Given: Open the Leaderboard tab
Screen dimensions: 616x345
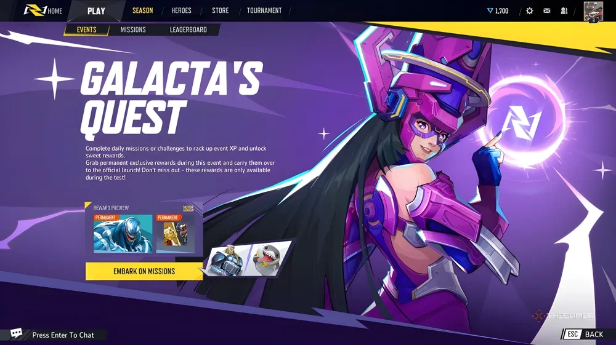Looking at the screenshot, I should pos(188,30).
